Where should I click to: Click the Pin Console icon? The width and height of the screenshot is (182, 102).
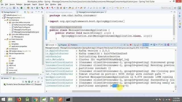(x=151, y=45)
